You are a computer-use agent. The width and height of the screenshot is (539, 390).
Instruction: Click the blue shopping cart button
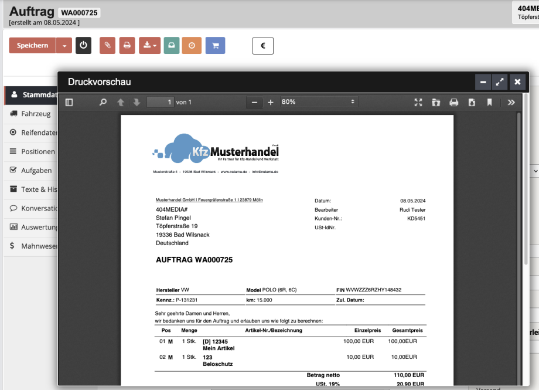215,46
